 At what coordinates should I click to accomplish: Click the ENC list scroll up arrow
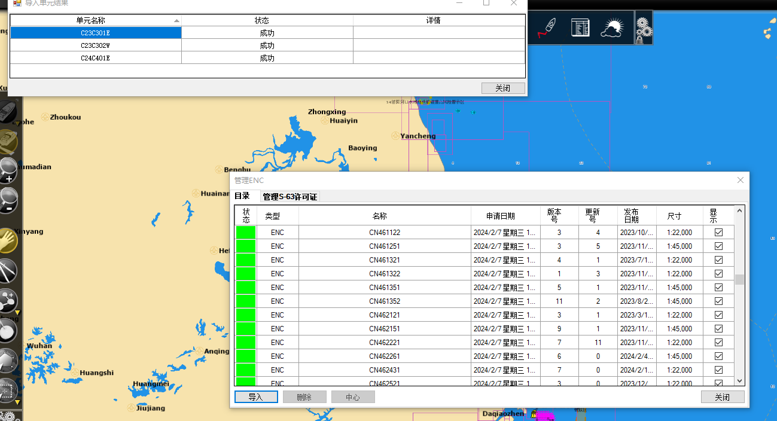click(x=739, y=210)
